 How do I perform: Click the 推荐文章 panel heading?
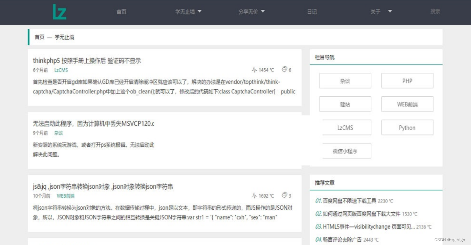click(x=325, y=183)
